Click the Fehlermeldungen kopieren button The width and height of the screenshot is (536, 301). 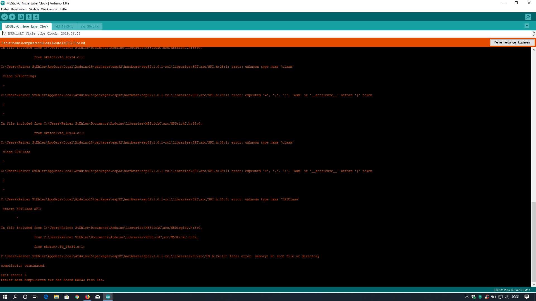(x=512, y=42)
